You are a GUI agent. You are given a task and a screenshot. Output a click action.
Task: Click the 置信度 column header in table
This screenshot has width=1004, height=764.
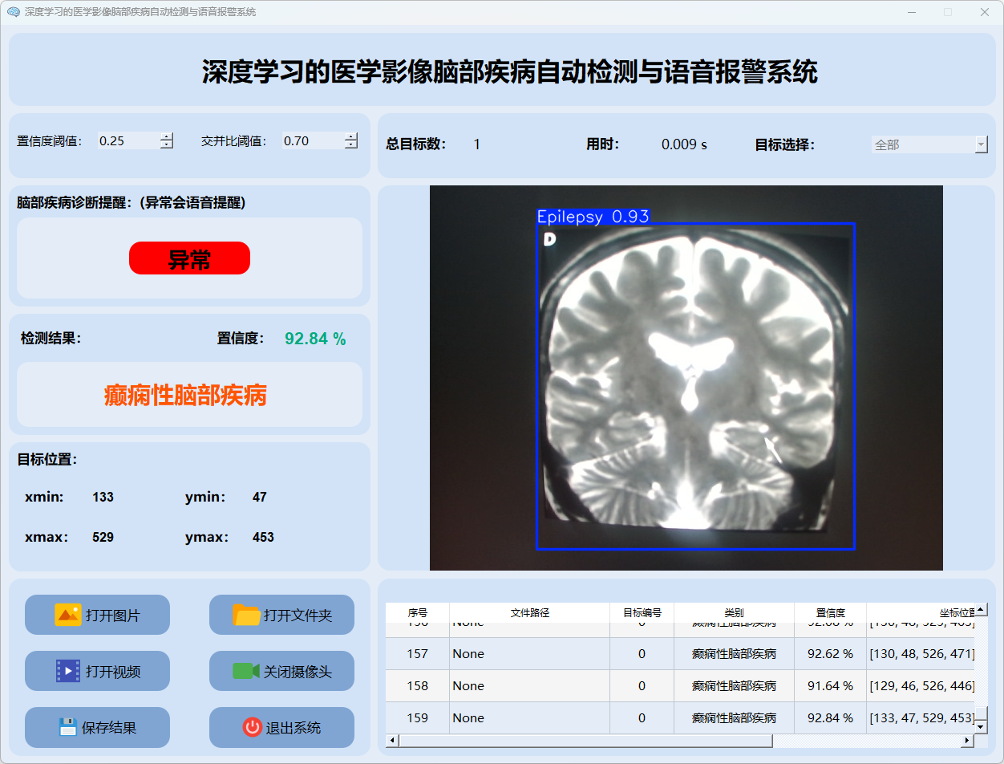831,612
